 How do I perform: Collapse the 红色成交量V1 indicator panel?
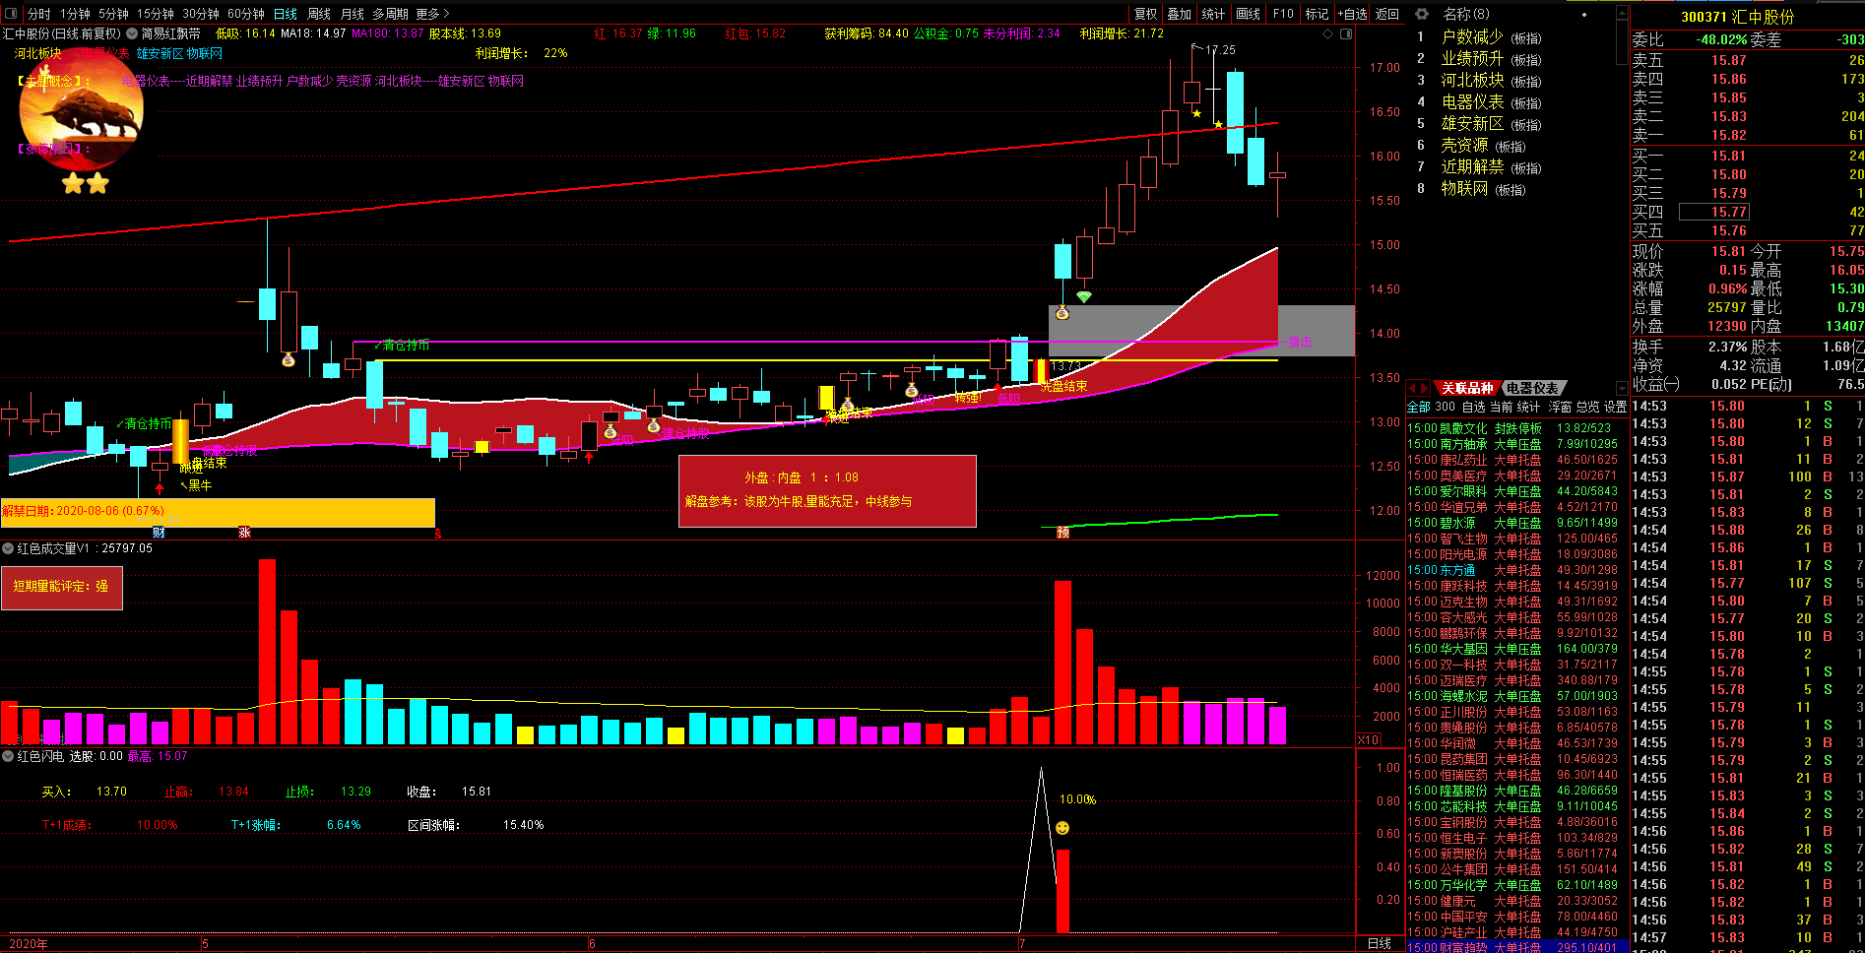(x=8, y=548)
